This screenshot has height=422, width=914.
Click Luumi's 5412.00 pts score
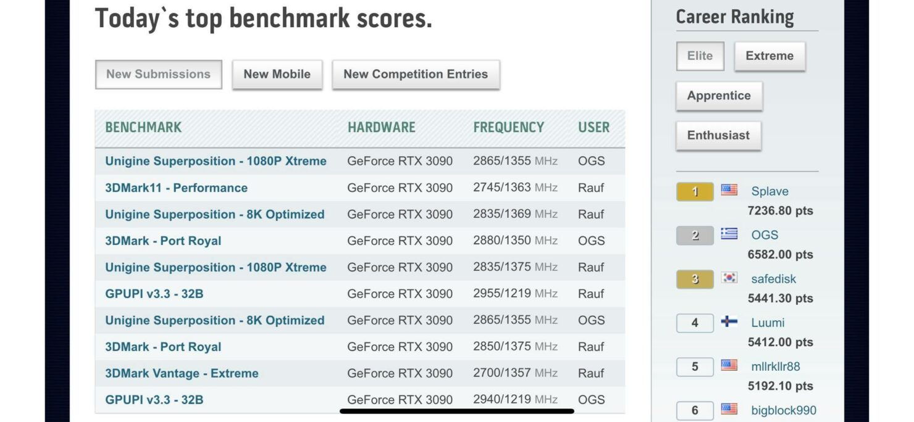[781, 342]
